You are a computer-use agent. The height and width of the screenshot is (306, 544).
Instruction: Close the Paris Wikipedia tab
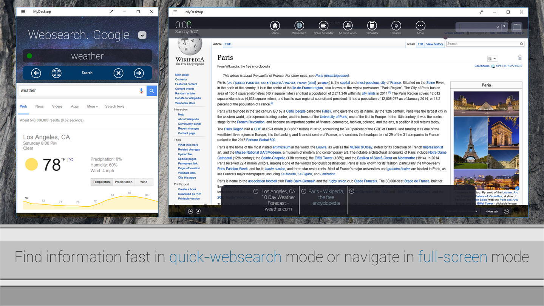[x=304, y=192]
